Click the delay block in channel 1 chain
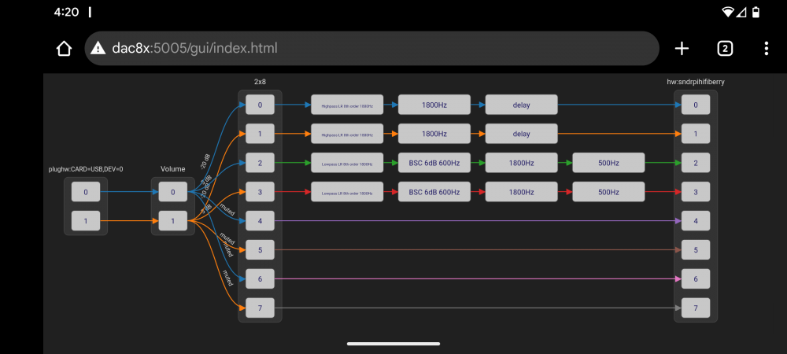787x354 pixels. pyautogui.click(x=521, y=134)
